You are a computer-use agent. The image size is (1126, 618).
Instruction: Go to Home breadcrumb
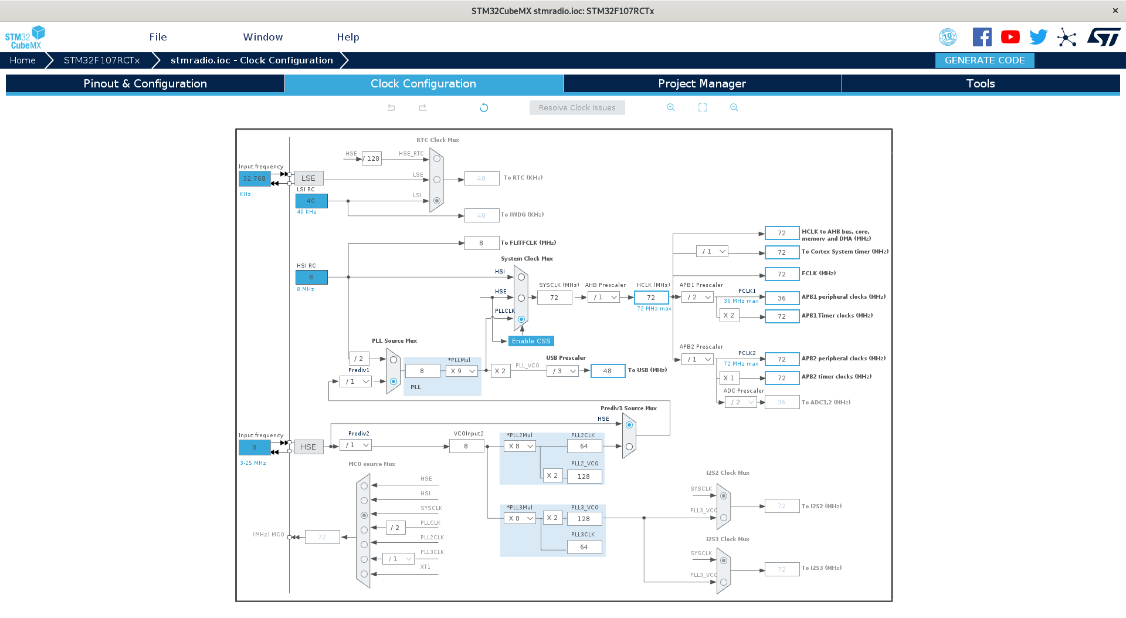(22, 60)
